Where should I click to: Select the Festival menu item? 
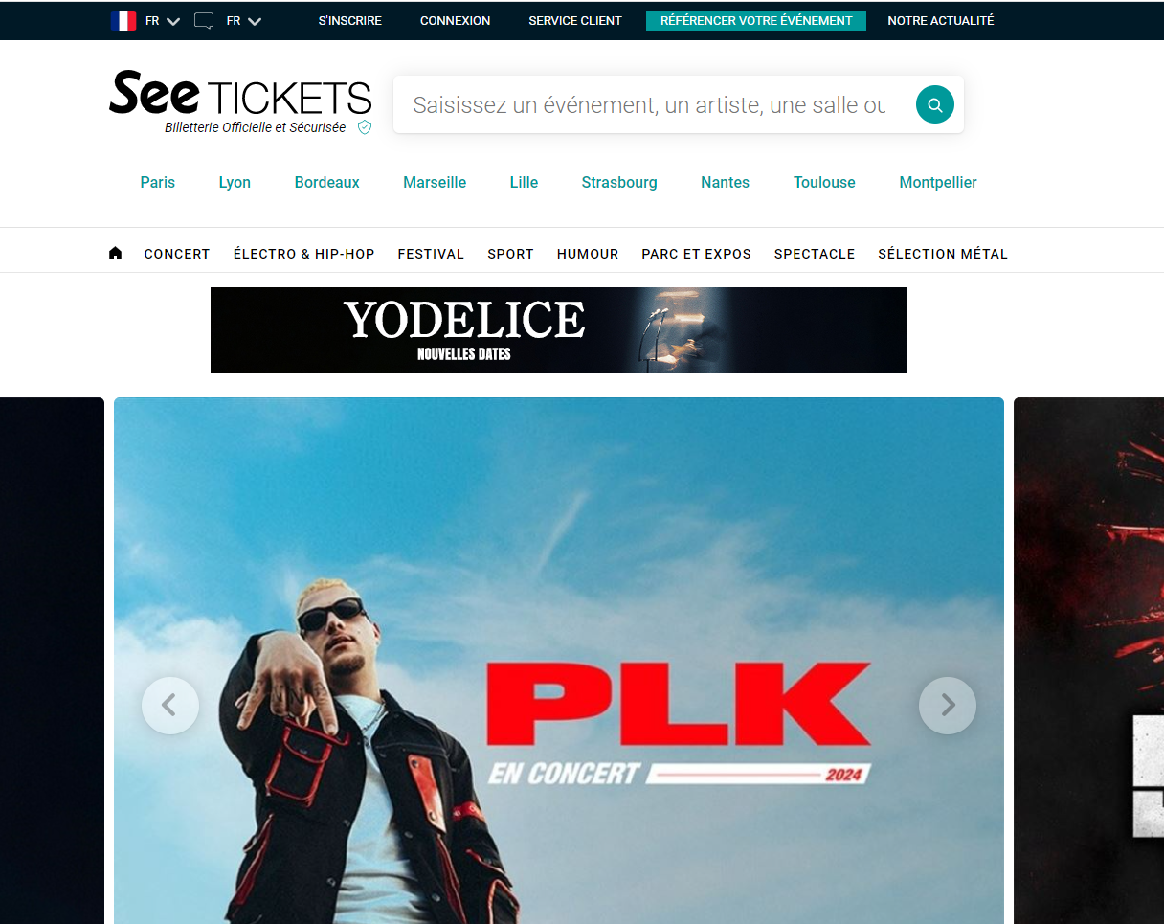coord(431,254)
